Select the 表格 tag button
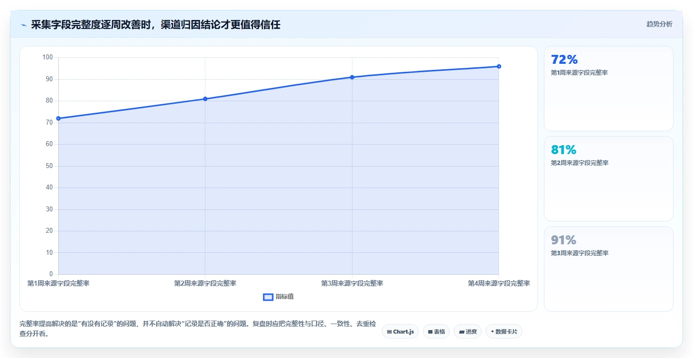The width and height of the screenshot is (693, 358). click(436, 332)
